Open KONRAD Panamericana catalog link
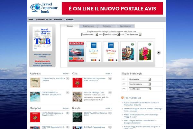This screenshot has width=193, height=129. point(94,127)
